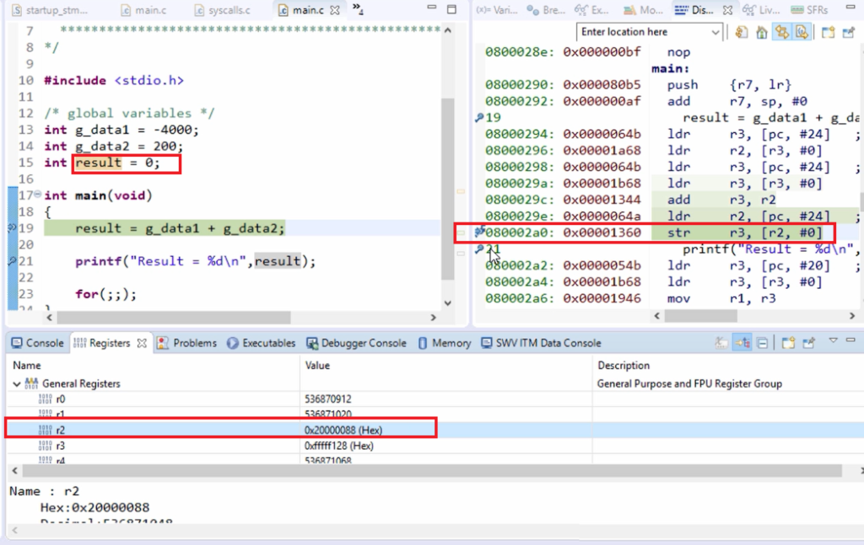This screenshot has height=545, width=864.
Task: Click the 'add r3, r2' instruction
Action: pos(721,200)
